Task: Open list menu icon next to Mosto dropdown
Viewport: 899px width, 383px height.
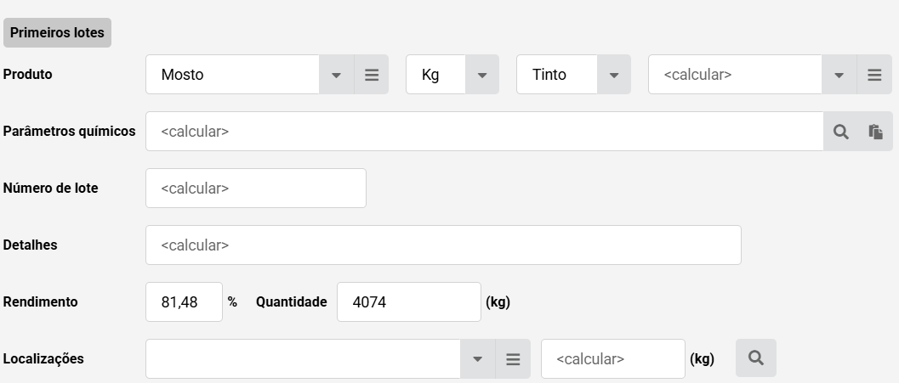Action: coord(372,75)
